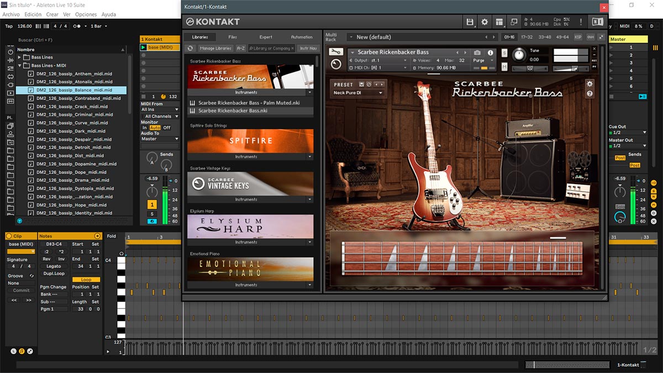This screenshot has height=373, width=663.
Task: Click the Ableton browser preview icon
Action: [20, 221]
